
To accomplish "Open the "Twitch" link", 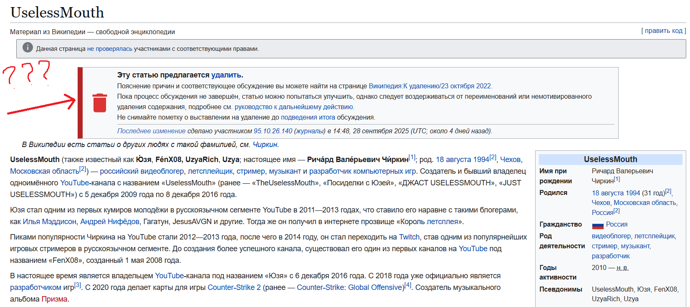I will 409,237.
